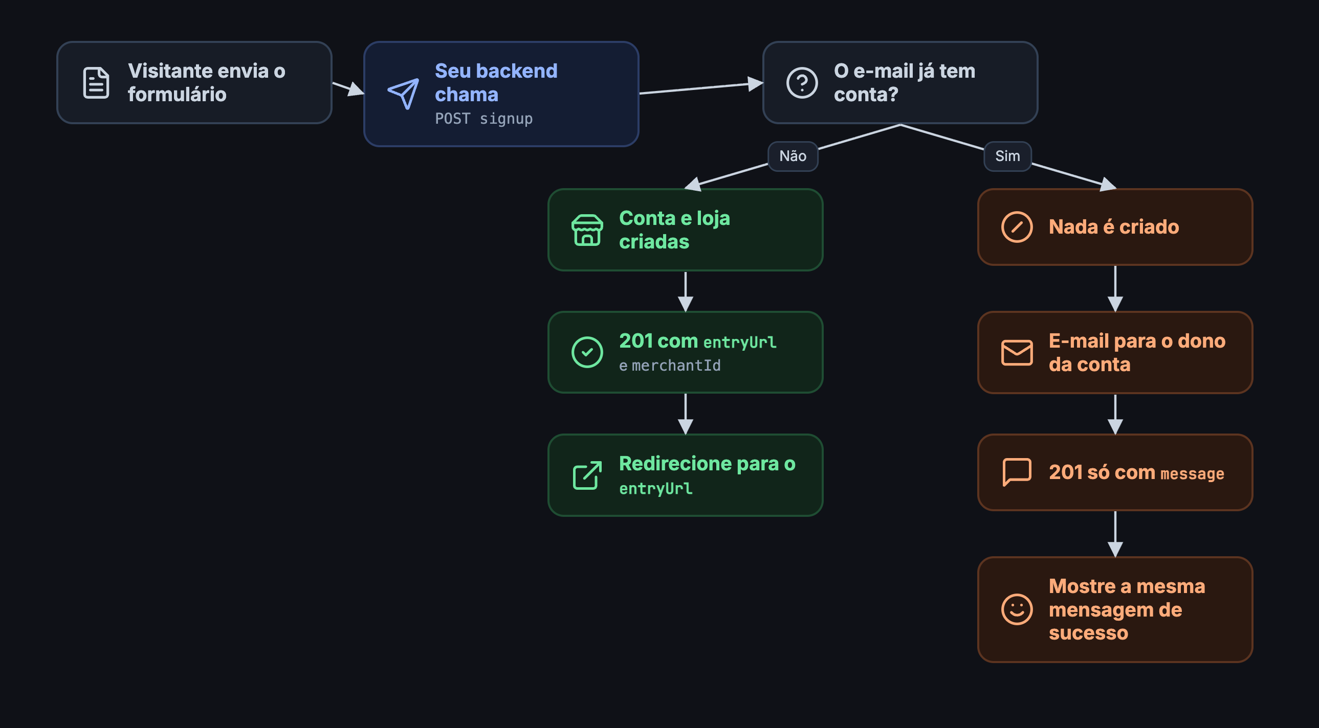Click the 'Seu backend chama' heading
Image resolution: width=1319 pixels, height=728 pixels.
pyautogui.click(x=496, y=82)
